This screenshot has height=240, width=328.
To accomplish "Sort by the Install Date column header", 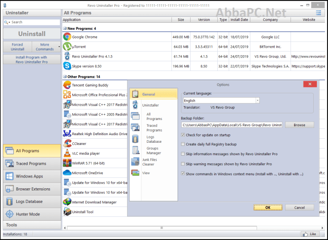I will pos(239,20).
